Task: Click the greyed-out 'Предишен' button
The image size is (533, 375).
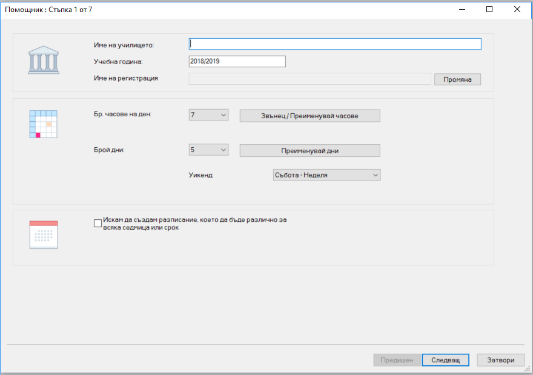Action: 397,360
